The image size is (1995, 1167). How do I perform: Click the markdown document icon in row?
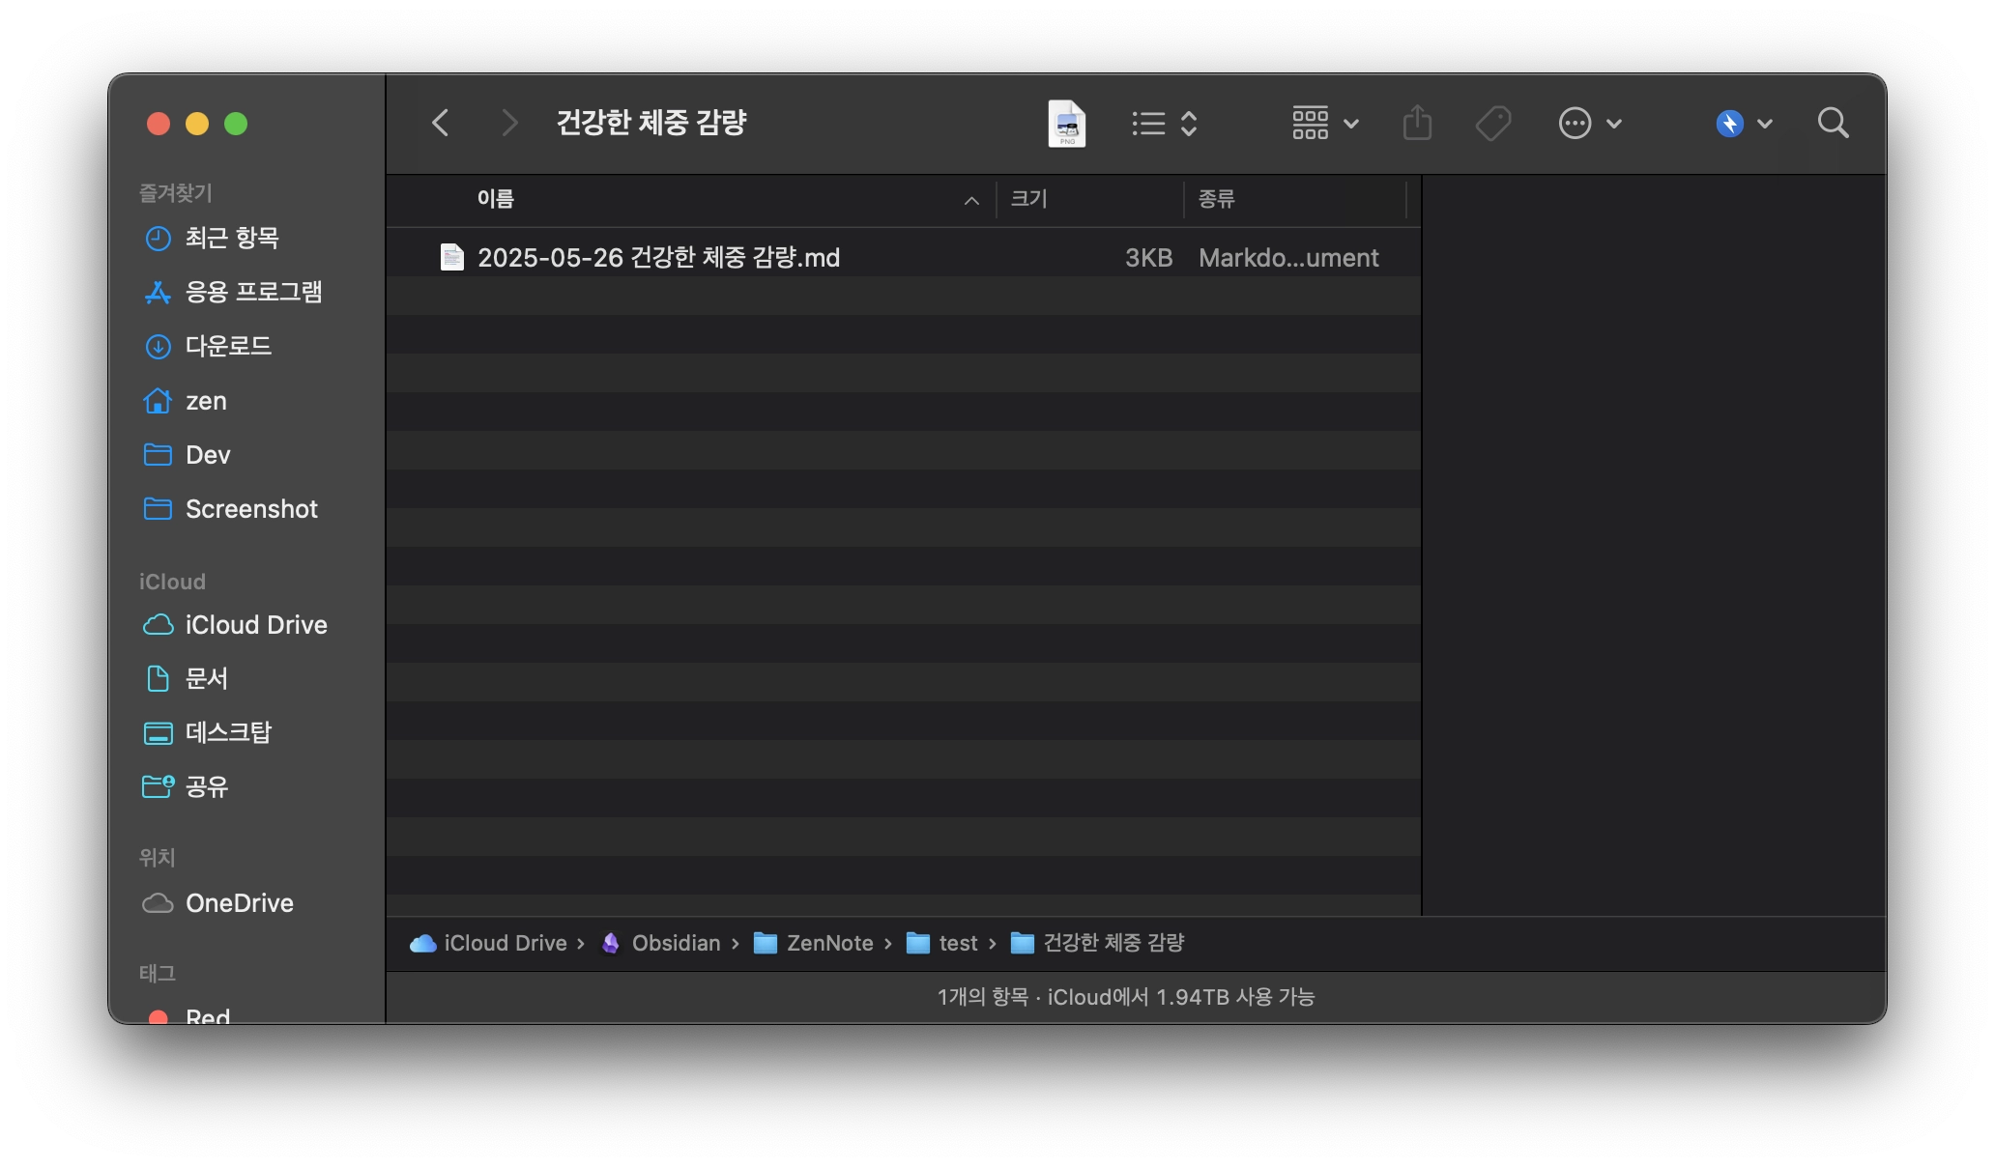451,257
